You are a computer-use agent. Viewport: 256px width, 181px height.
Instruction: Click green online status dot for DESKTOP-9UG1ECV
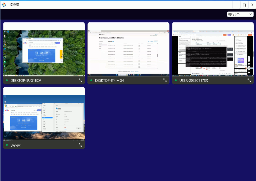tap(7, 81)
